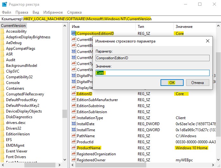Click the tree's horizontal scroll left arrow
The image size is (221, 168).
3,165
